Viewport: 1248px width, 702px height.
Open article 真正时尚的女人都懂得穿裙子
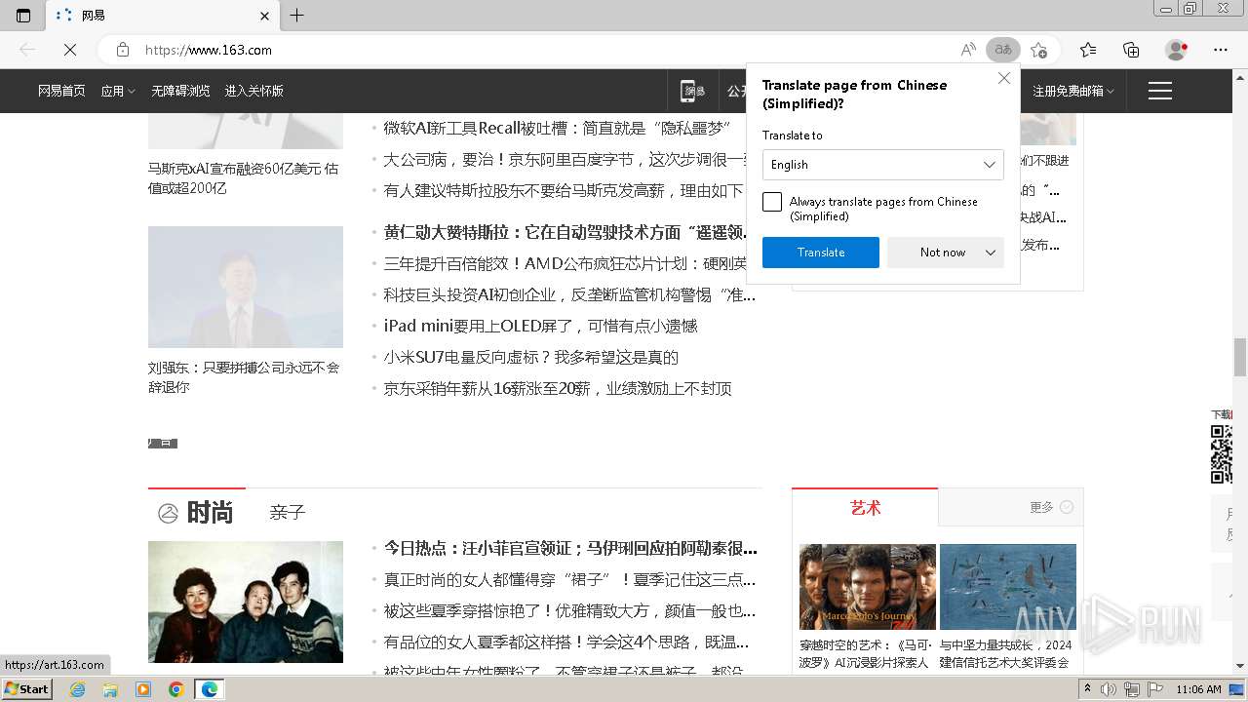point(569,579)
